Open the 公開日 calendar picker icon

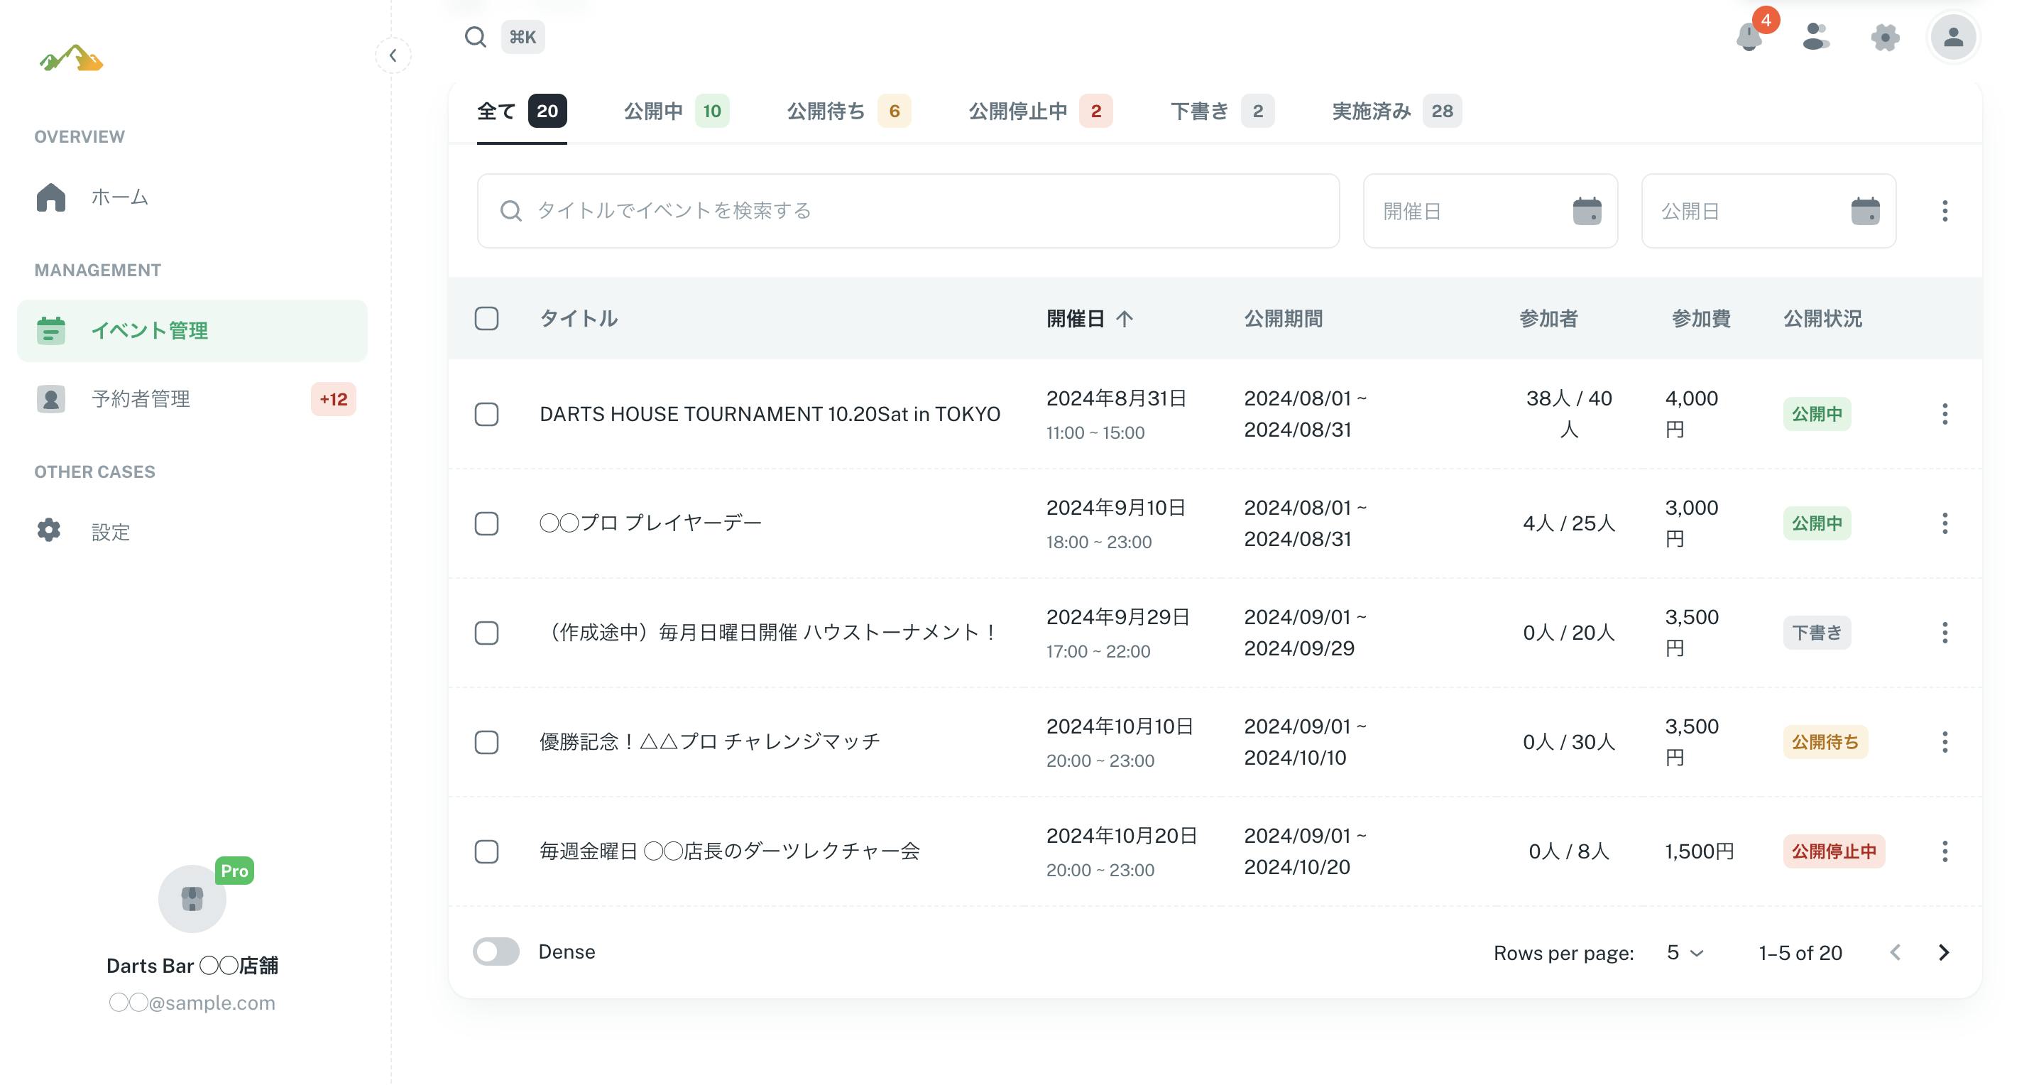pyautogui.click(x=1864, y=211)
